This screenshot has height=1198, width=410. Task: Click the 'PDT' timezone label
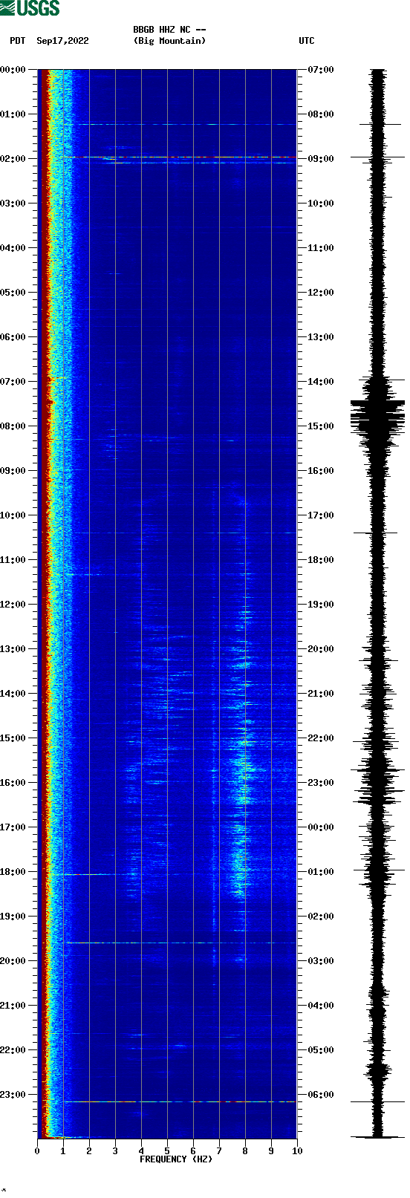(x=18, y=41)
